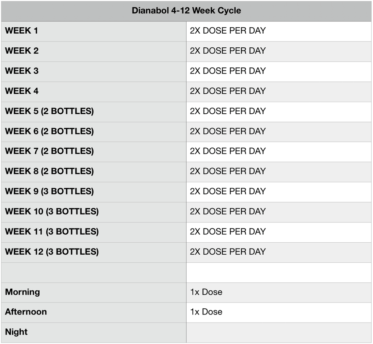
Task: Select the WEEK 8 (2 BOTTLES) cell
Action: pos(50,171)
